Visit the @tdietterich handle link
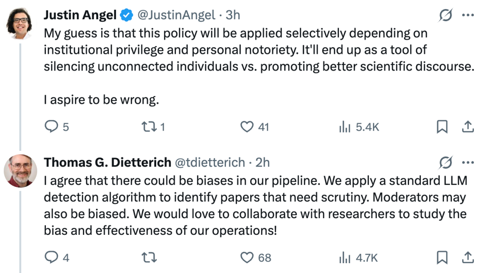486x273 pixels. (210, 162)
